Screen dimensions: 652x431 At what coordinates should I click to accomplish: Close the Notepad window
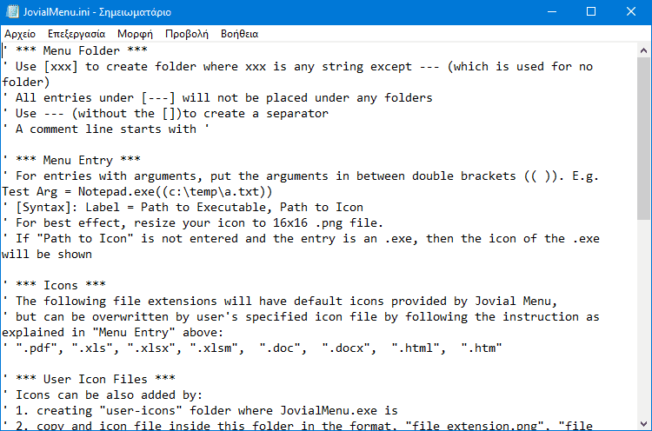pos(631,11)
